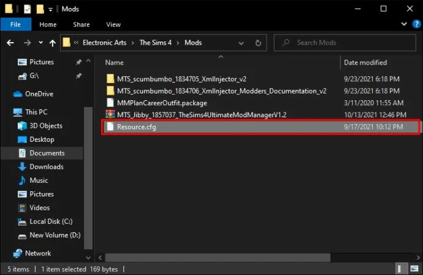Click the horizontal scrollbar left arrow
423x275 pixels.
point(101,257)
